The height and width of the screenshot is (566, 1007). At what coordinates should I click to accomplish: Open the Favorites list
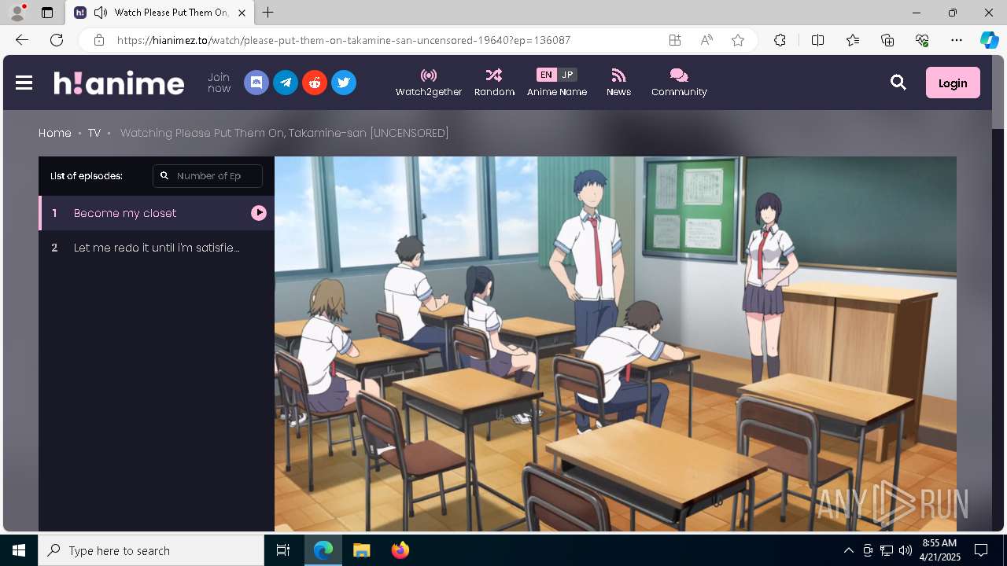click(853, 40)
